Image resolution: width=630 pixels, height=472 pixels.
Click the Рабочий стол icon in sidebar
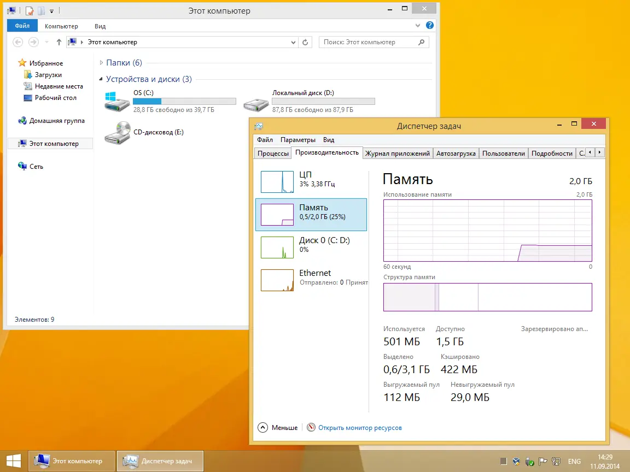click(28, 98)
